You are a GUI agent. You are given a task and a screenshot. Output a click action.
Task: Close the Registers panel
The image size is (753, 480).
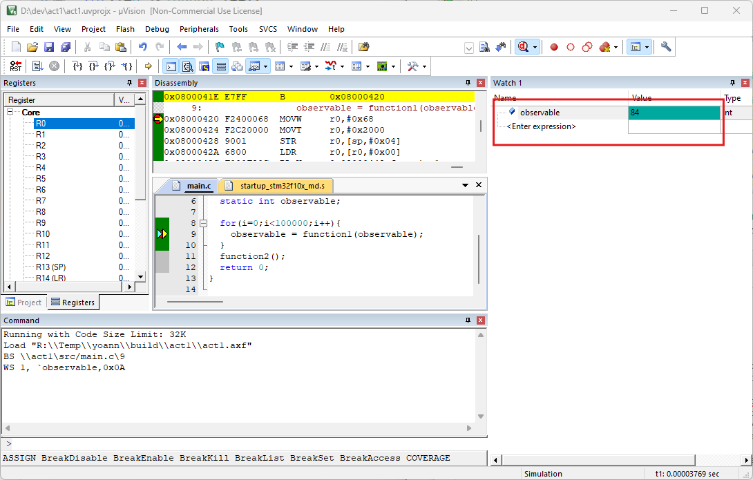coord(142,83)
